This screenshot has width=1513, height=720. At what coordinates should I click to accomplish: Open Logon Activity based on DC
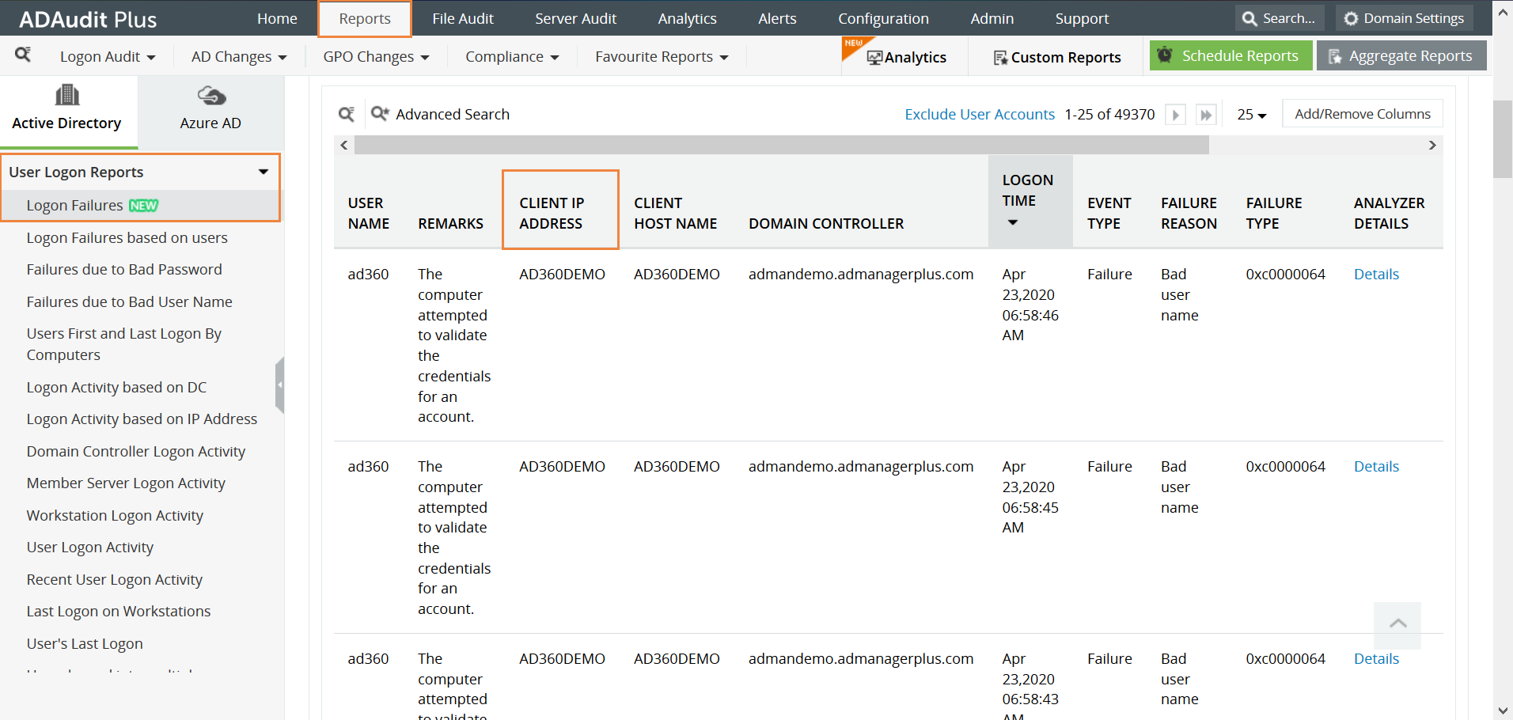point(116,388)
